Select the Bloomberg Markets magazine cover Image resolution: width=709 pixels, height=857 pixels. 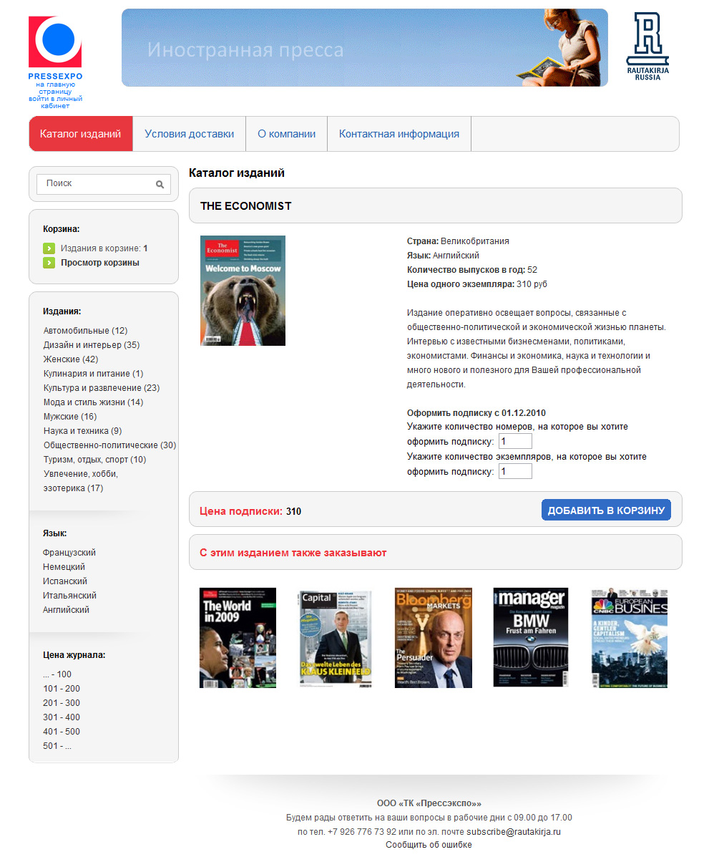(433, 638)
